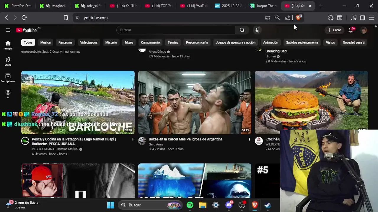Screen dimensions: 378x212
Task: Start voice search with the microphone icon
Action: [257, 30]
